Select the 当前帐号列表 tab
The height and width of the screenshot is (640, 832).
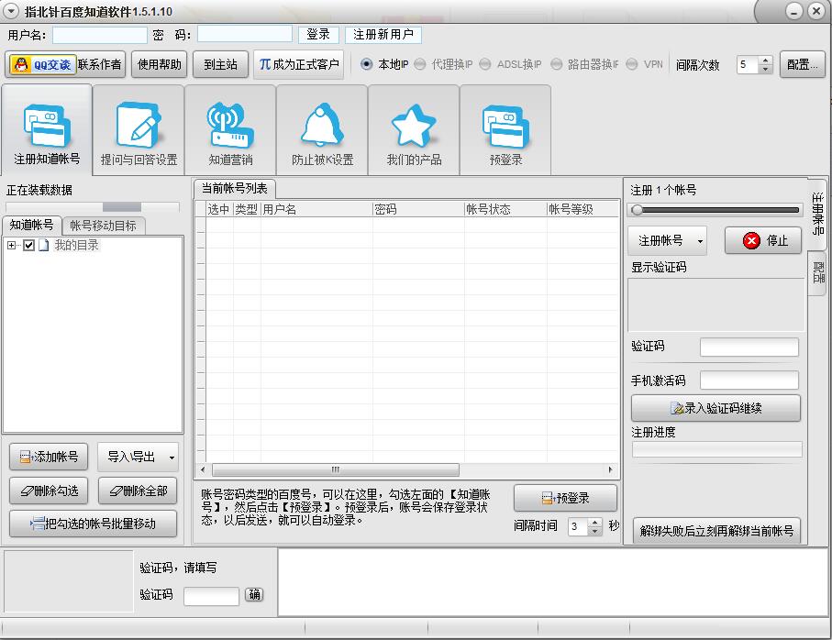pyautogui.click(x=235, y=188)
